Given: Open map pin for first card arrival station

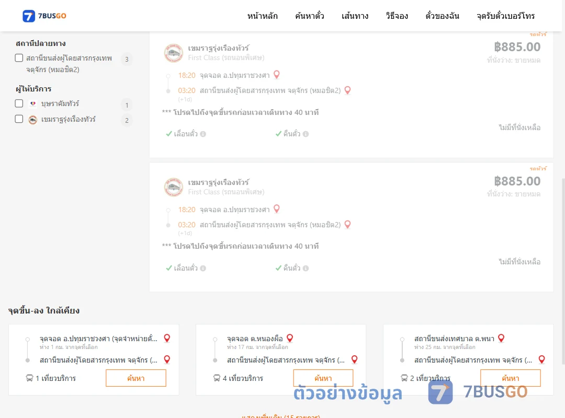Looking at the screenshot, I should coord(348,90).
